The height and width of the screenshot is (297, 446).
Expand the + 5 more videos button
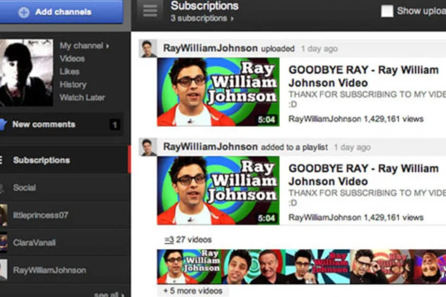tap(193, 290)
